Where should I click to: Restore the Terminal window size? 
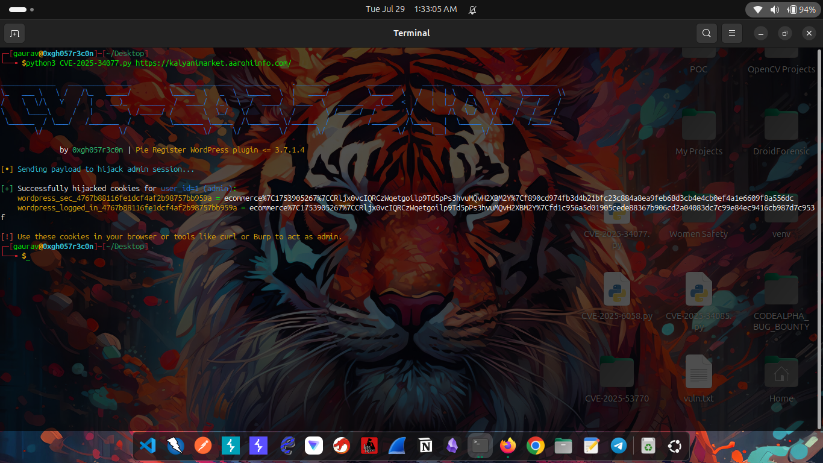(x=785, y=33)
